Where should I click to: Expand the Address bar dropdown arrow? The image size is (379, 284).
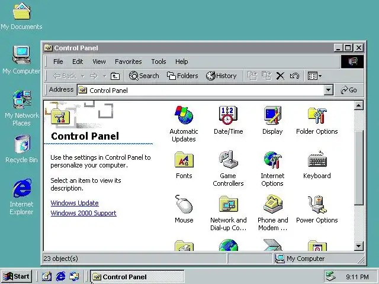tap(328, 91)
